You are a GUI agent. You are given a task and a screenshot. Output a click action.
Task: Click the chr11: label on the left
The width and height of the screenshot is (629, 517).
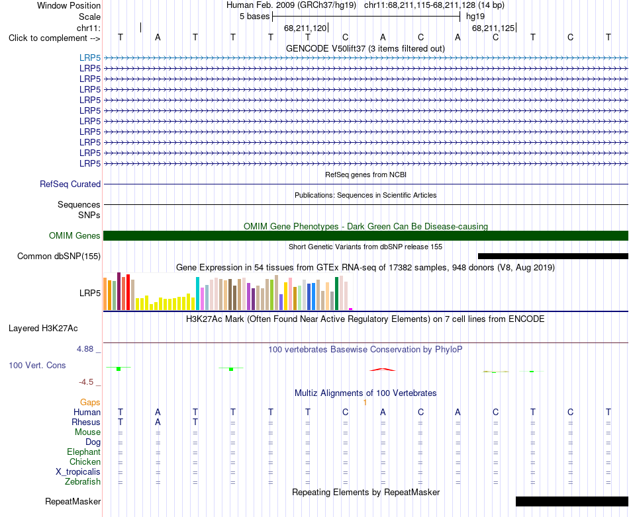pos(88,28)
